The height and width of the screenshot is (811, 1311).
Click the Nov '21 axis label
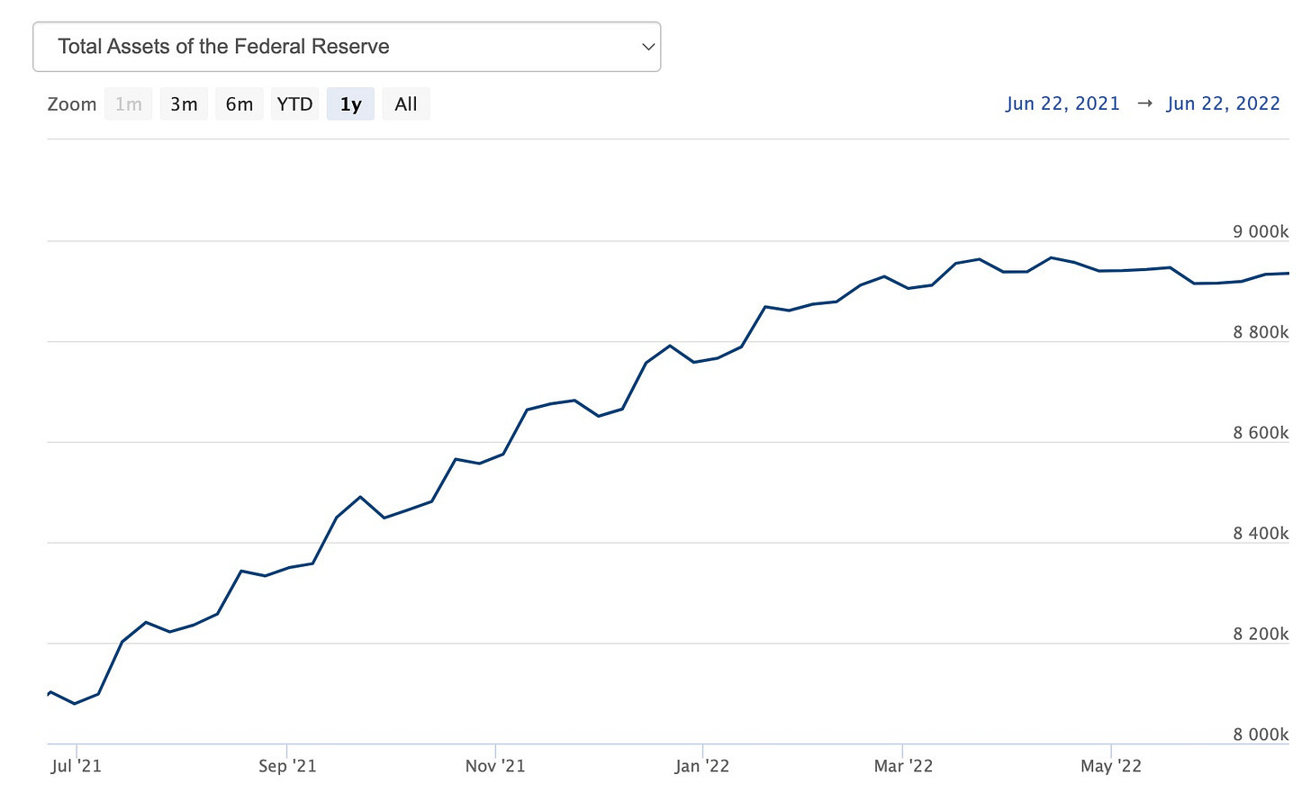coord(495,766)
